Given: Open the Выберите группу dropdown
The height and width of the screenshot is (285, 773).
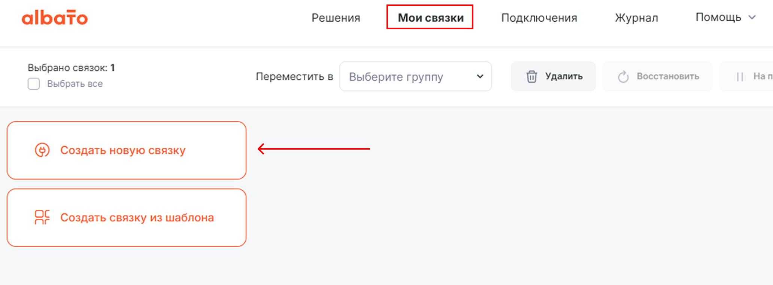Looking at the screenshot, I should pyautogui.click(x=415, y=76).
